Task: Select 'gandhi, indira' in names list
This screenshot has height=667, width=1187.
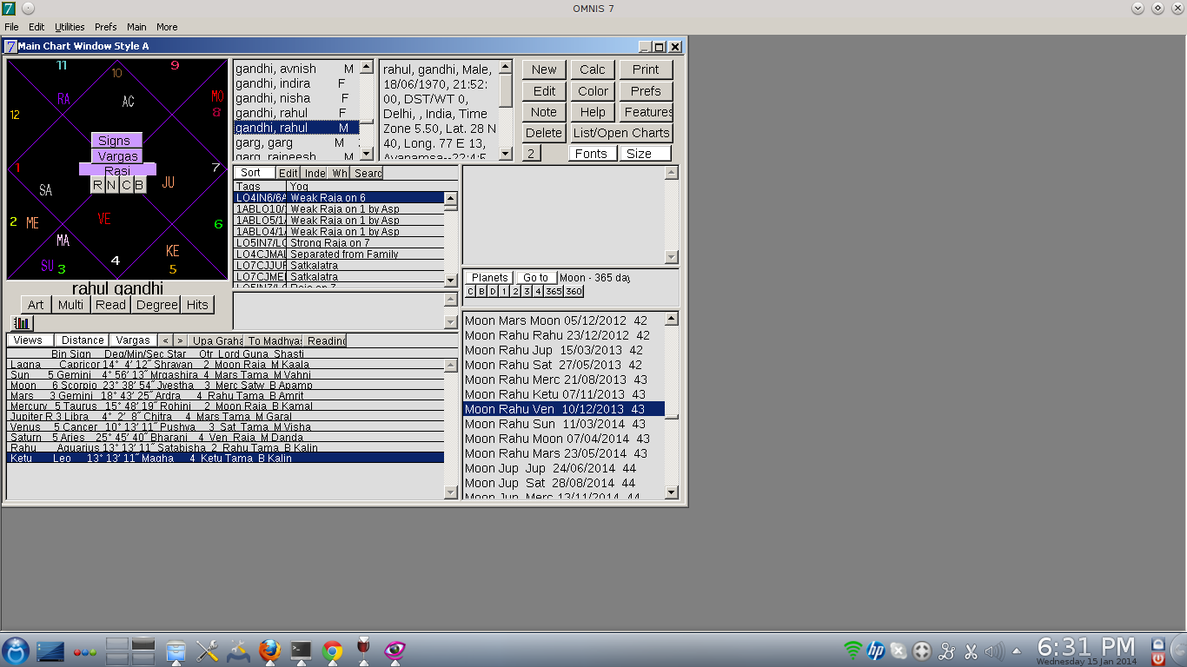Action: (x=295, y=83)
